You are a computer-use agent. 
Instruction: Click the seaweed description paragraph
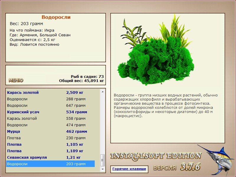[x=166, y=106]
